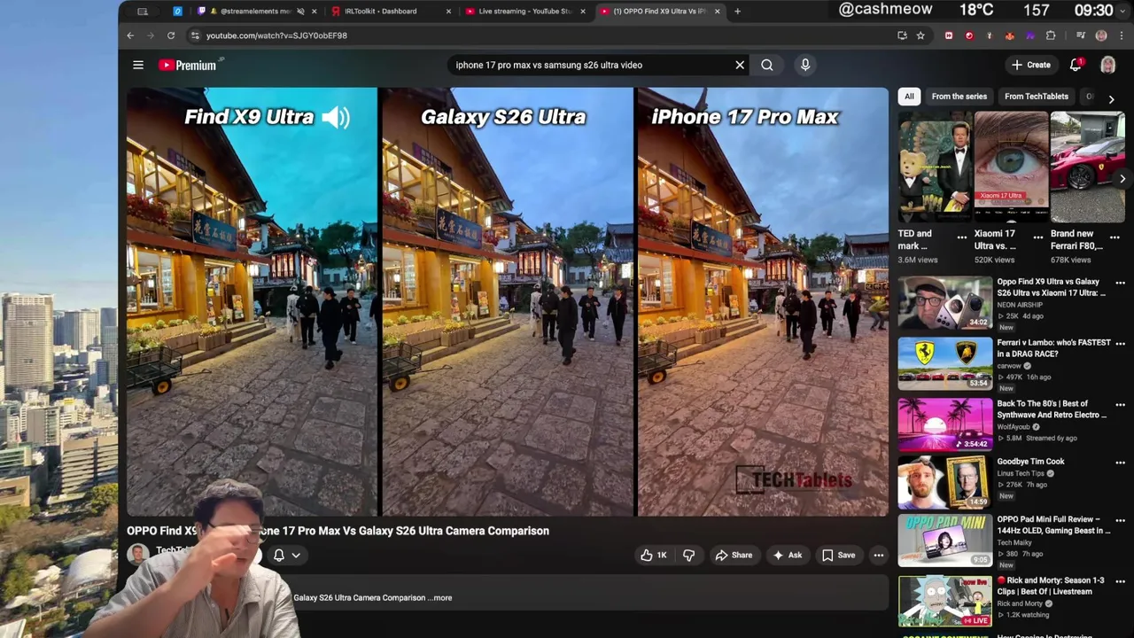Show more filter chips with right arrow

click(x=1112, y=99)
